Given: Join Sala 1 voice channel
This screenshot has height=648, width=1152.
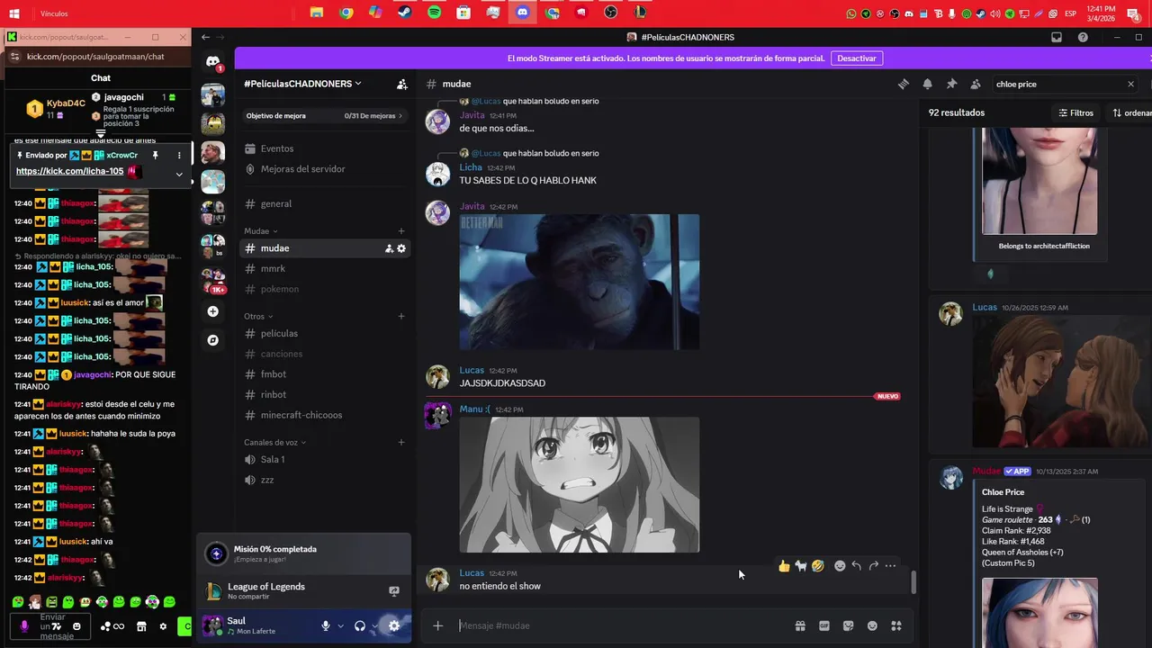Looking at the screenshot, I should [x=273, y=460].
